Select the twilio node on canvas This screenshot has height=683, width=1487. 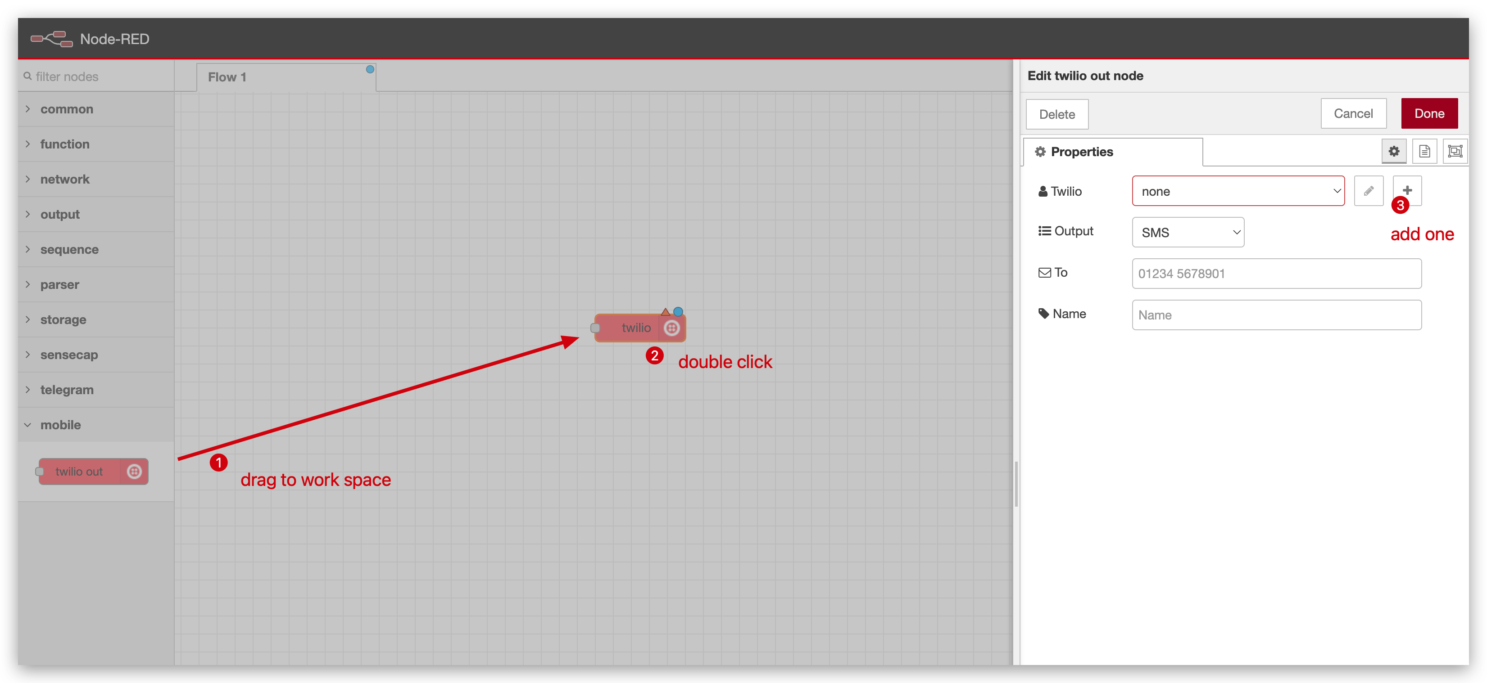tap(639, 328)
